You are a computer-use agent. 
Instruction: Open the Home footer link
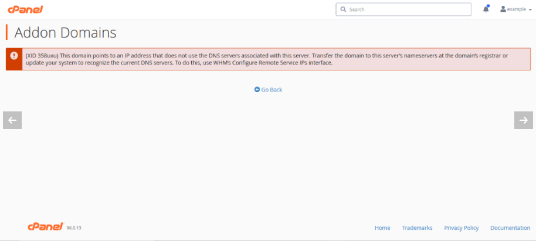pos(382,228)
